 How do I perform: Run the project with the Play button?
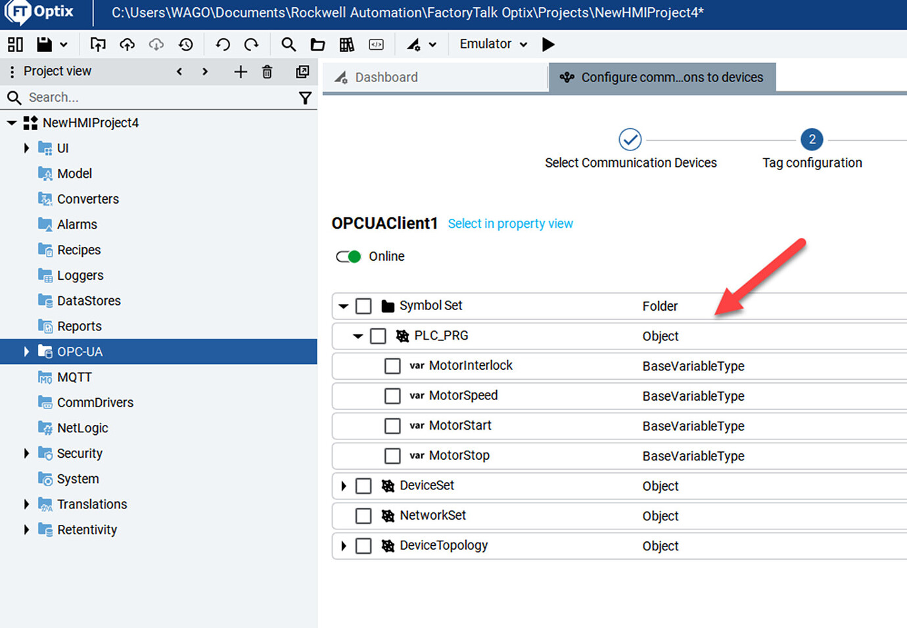[548, 44]
